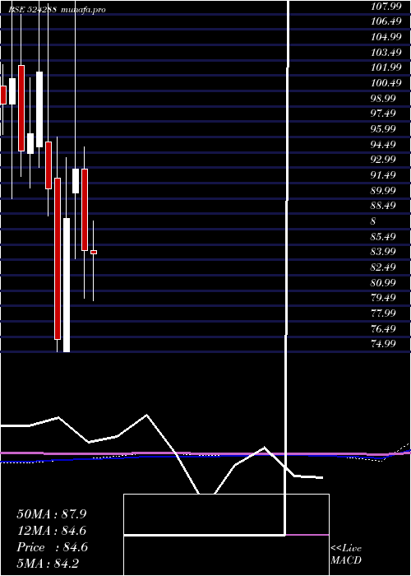Click the 100.49 price axis label
Image resolution: width=411 pixels, height=576 pixels.
point(386,82)
